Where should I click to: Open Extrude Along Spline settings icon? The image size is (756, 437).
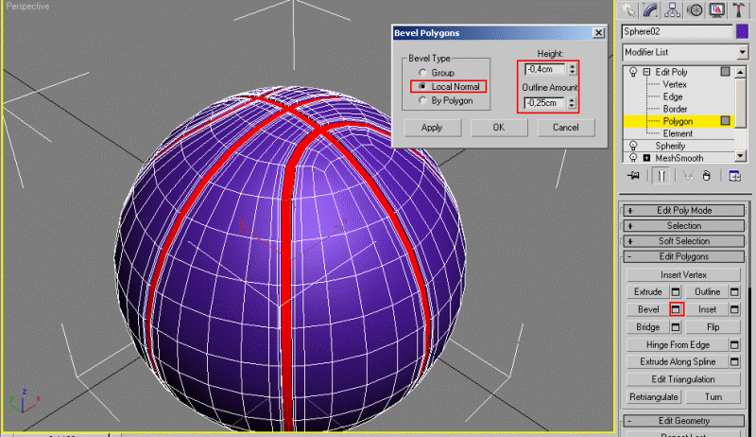(x=734, y=361)
